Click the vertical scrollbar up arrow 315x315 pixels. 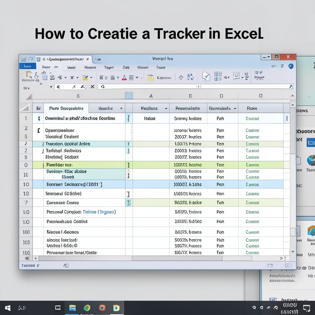click(293, 105)
